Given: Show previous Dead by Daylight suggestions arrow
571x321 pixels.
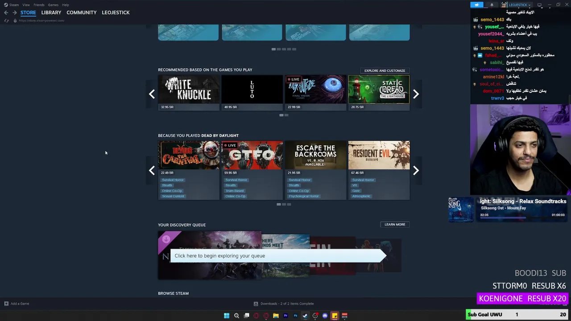Looking at the screenshot, I should point(152,170).
